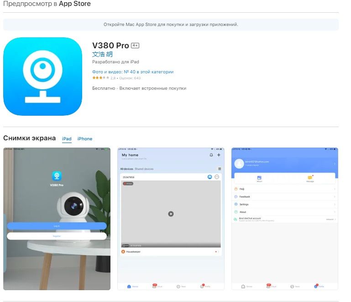Click the plus add-device icon in My home
351x302 pixels.
point(219,155)
